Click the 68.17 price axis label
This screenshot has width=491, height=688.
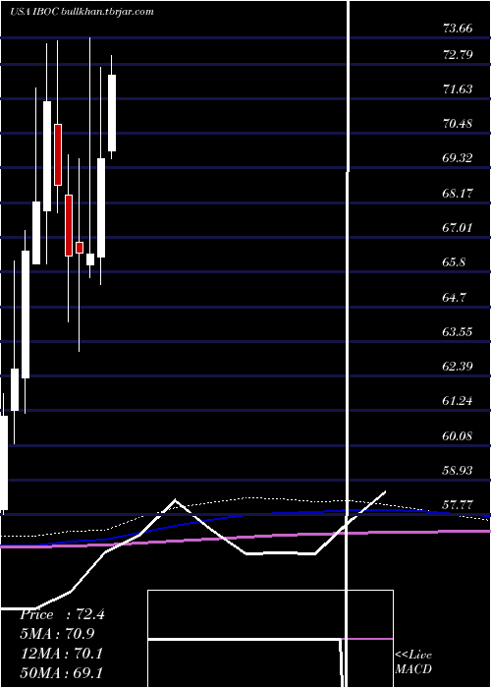(x=458, y=193)
